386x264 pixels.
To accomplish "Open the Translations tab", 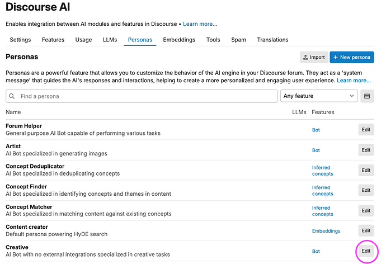I will pyautogui.click(x=272, y=40).
